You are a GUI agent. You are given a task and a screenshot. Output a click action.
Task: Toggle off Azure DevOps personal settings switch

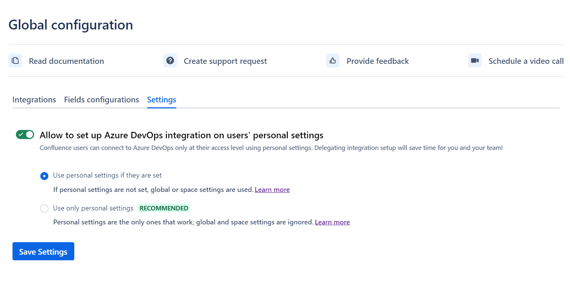pyautogui.click(x=25, y=134)
